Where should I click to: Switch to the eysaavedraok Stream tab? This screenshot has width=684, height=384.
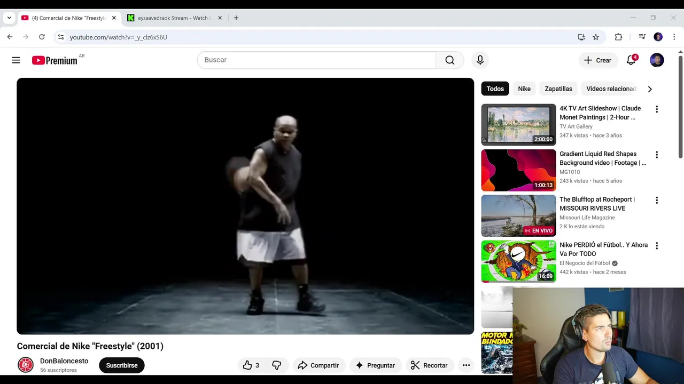(x=174, y=18)
